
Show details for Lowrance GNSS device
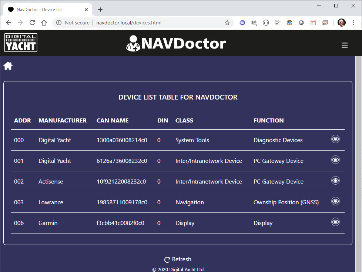(335, 201)
